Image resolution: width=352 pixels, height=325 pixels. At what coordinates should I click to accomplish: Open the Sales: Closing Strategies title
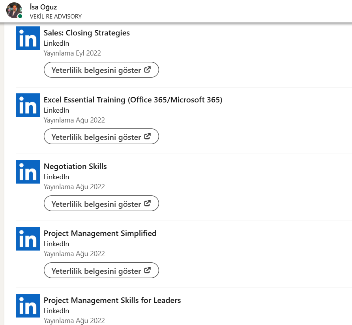[x=86, y=33]
